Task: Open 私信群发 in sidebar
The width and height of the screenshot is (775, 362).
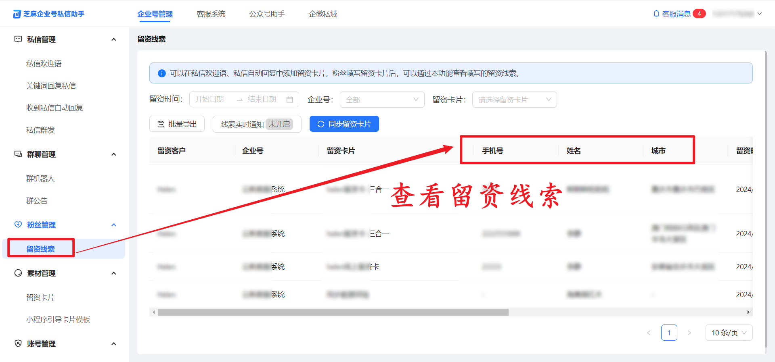Action: coord(40,130)
